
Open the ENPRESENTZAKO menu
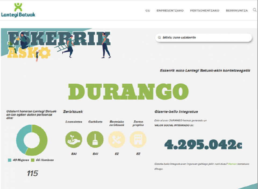click(170, 11)
